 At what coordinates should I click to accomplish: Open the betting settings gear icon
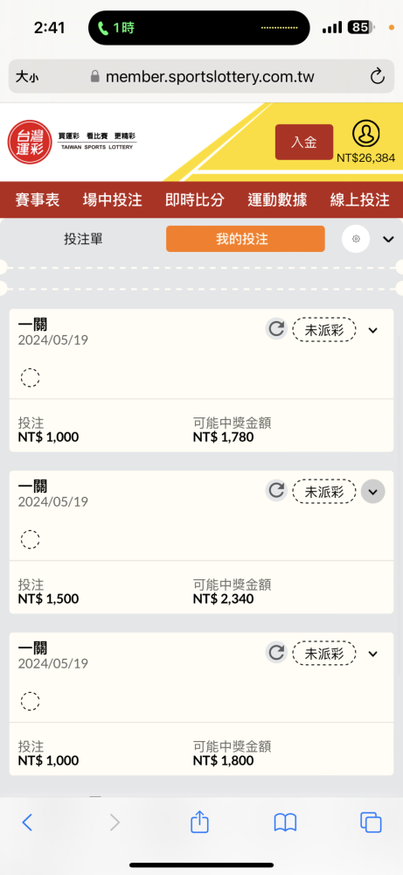(x=356, y=239)
